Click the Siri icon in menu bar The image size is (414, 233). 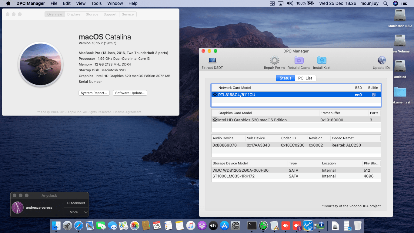(395, 3)
